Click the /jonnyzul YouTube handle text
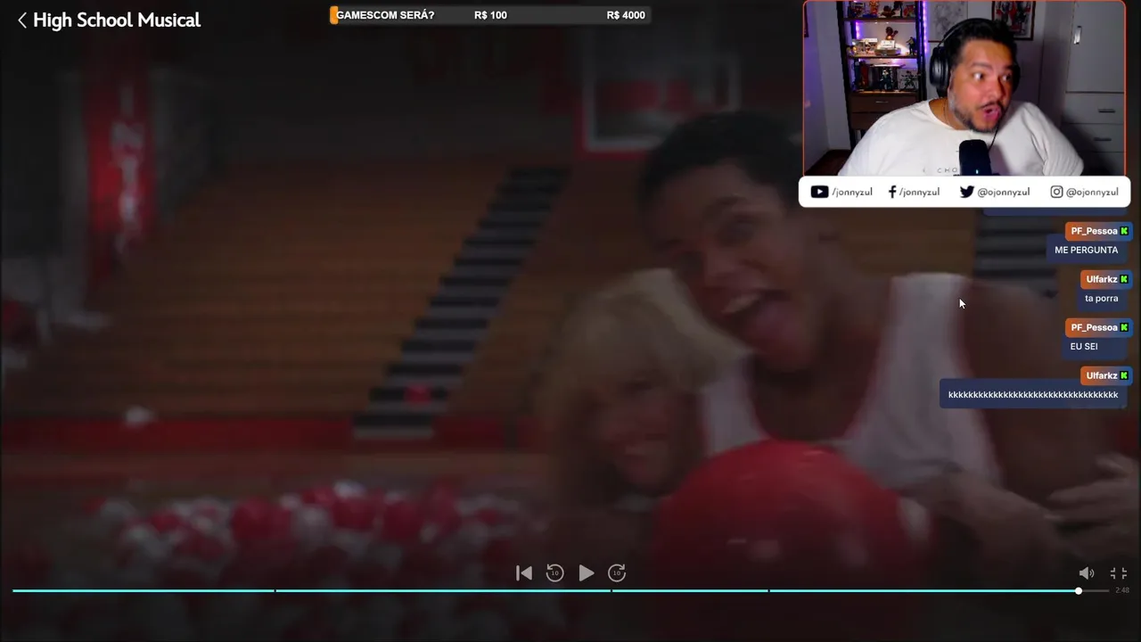This screenshot has height=642, width=1141. (852, 192)
